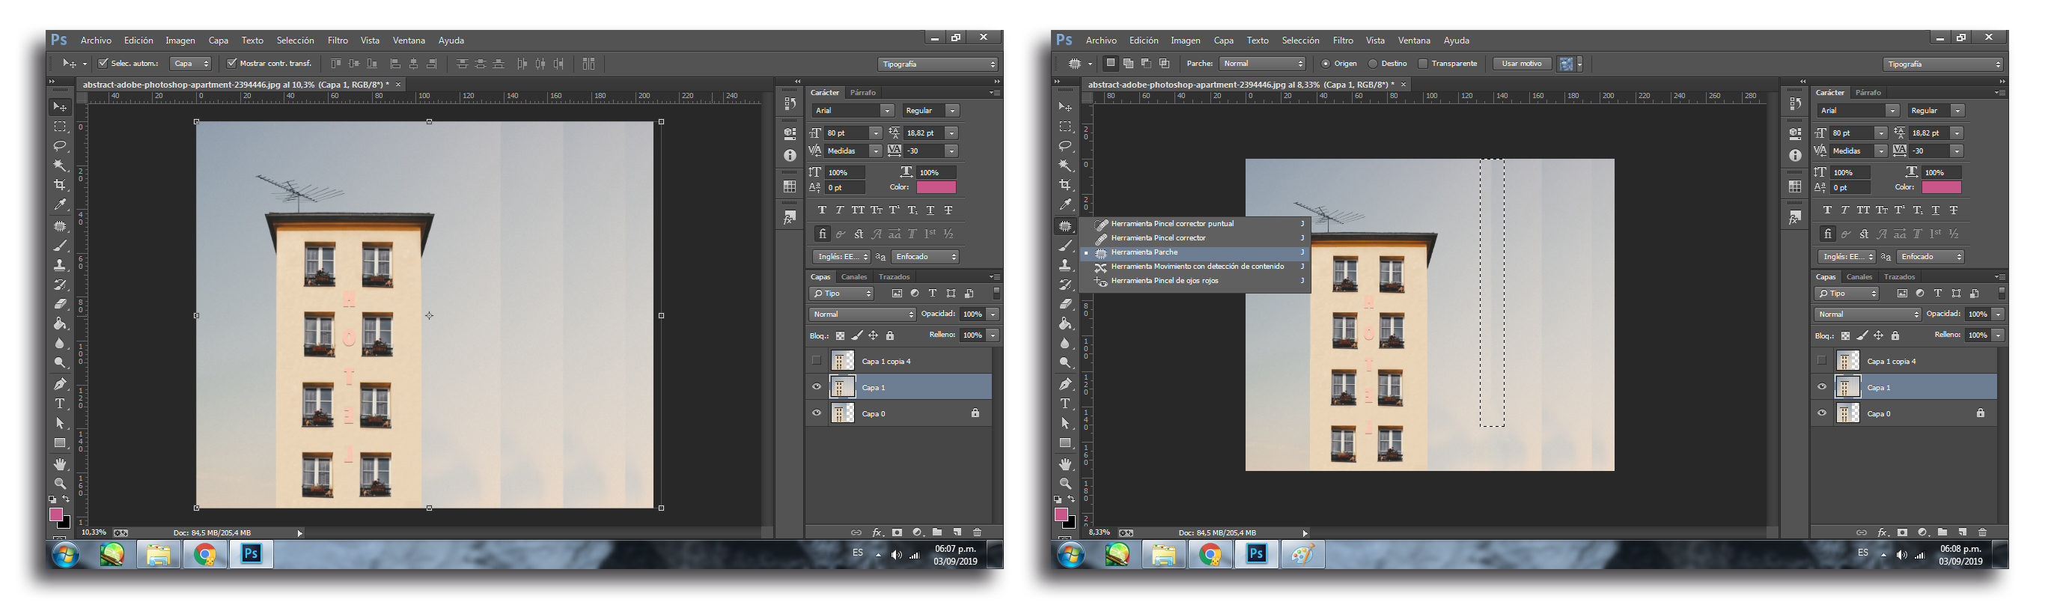Open the Enfocado anti-alias dropdown in left window

(924, 257)
